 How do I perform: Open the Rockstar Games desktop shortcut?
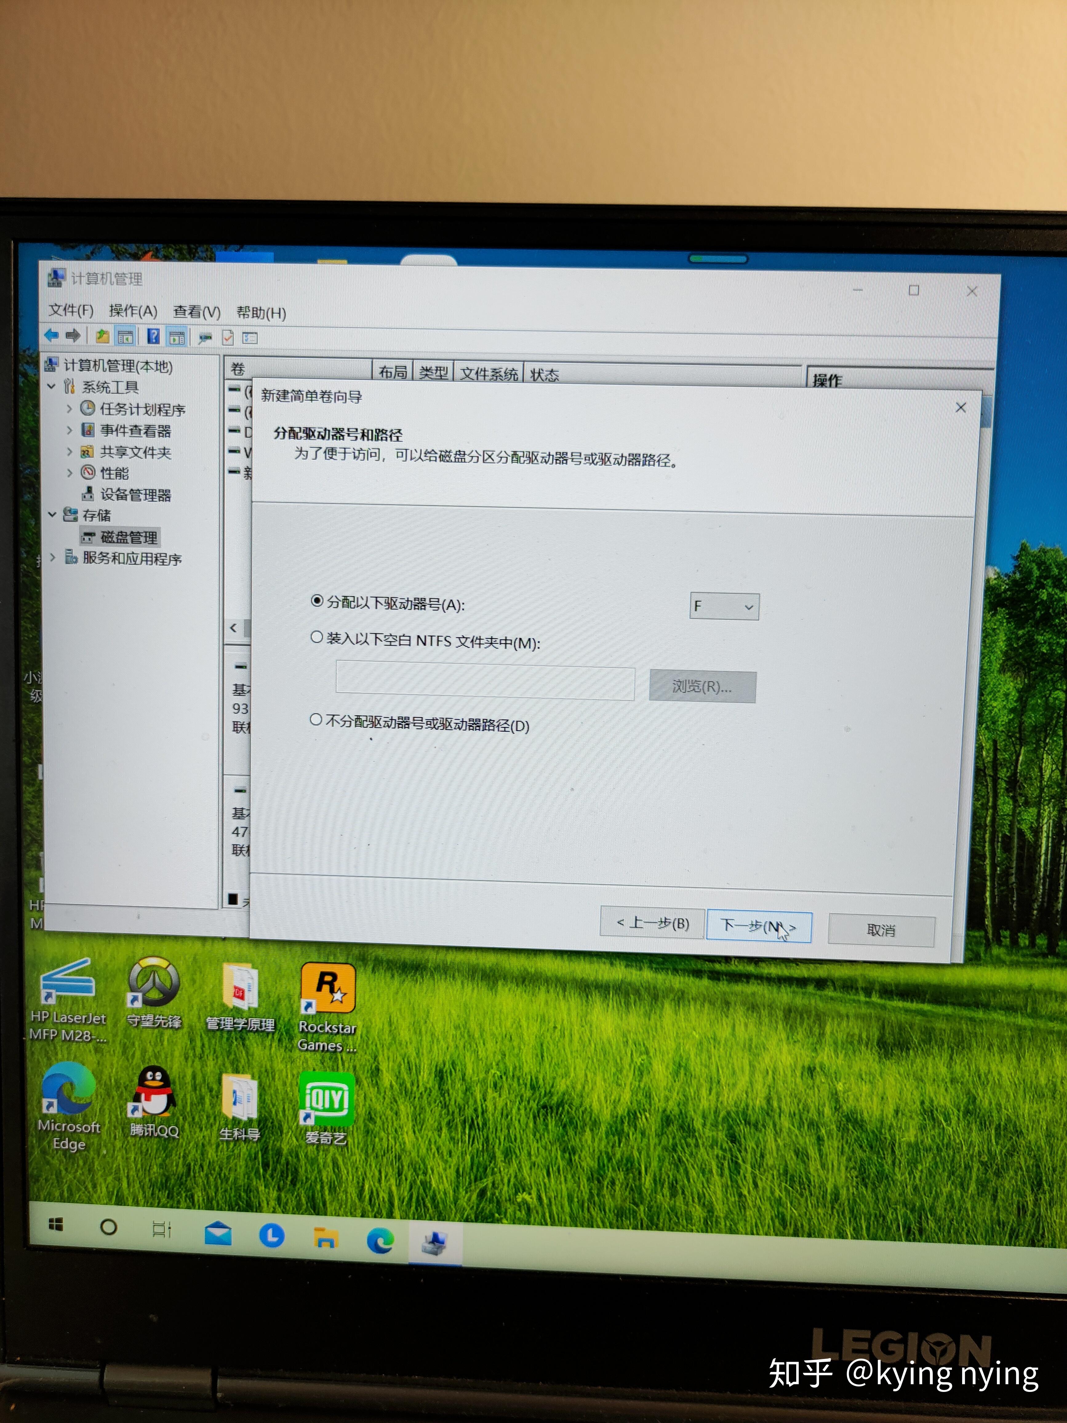pyautogui.click(x=327, y=1008)
